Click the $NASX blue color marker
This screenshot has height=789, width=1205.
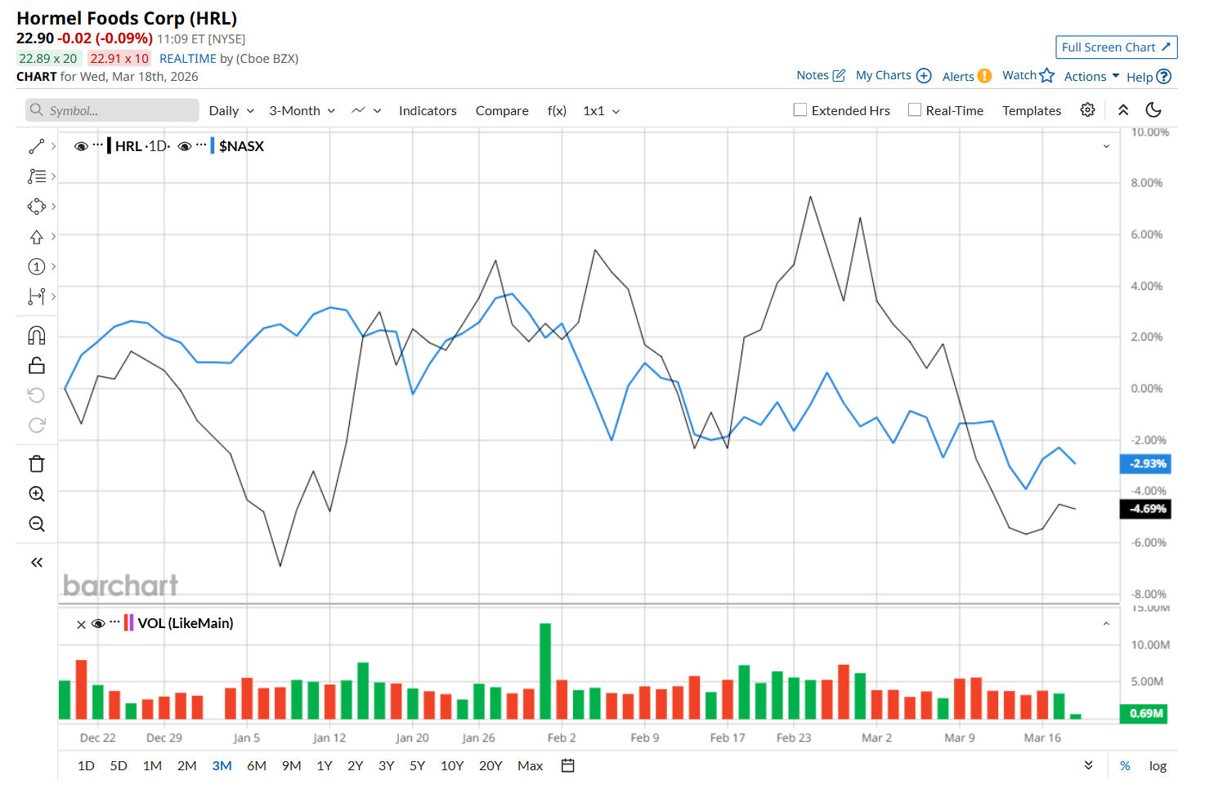pyautogui.click(x=213, y=146)
